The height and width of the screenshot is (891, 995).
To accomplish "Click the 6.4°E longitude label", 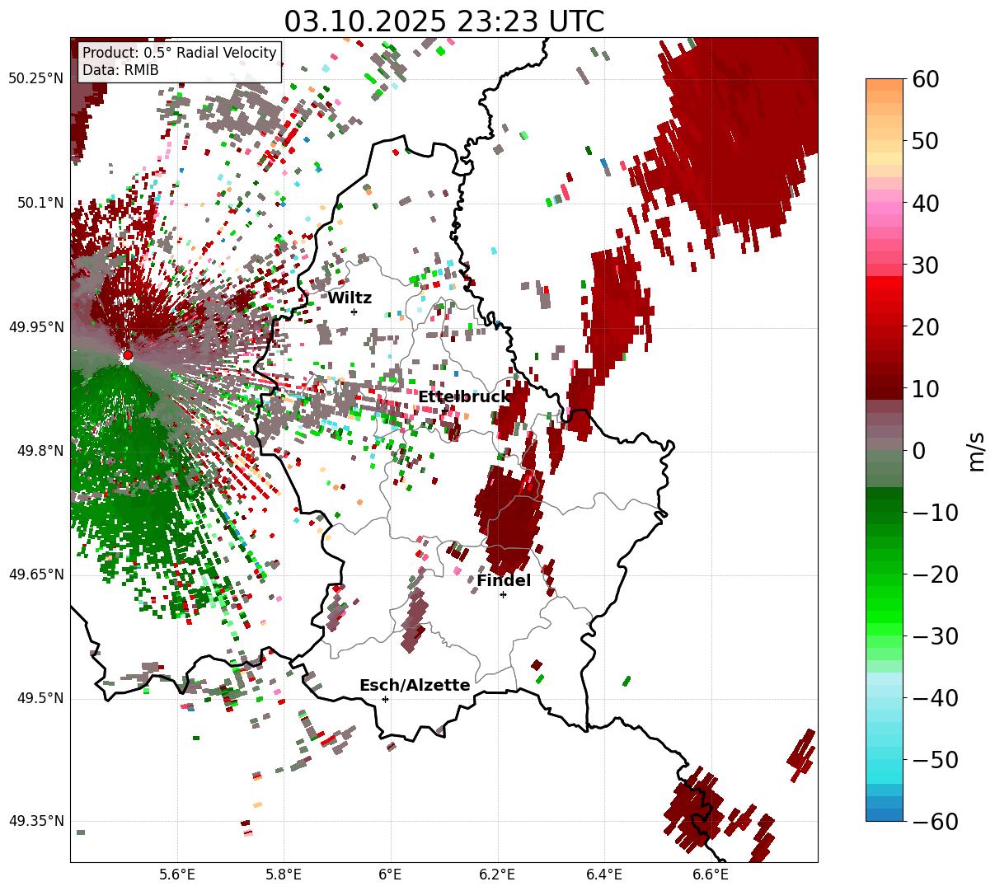I will tap(603, 875).
